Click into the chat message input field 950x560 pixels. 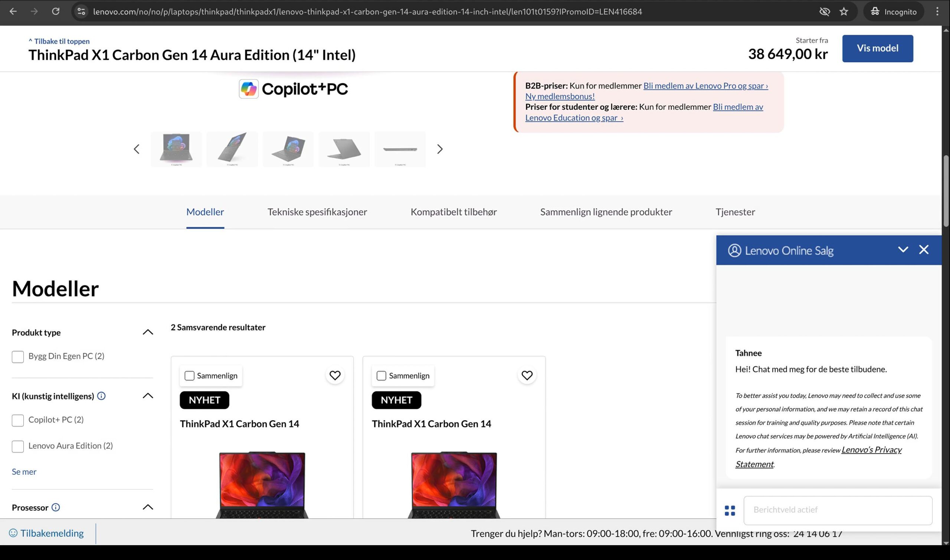(838, 510)
